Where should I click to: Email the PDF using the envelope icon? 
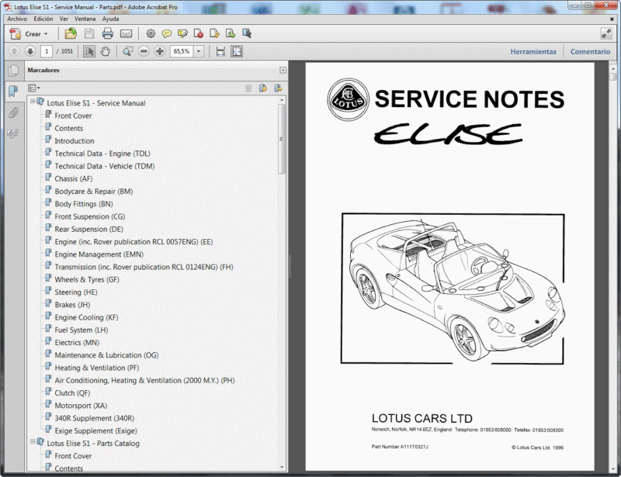point(125,33)
